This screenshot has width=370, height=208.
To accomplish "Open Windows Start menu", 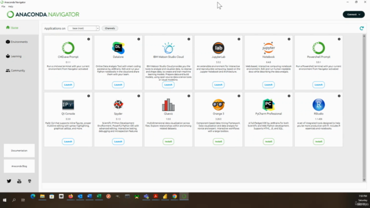I will 5,200.
